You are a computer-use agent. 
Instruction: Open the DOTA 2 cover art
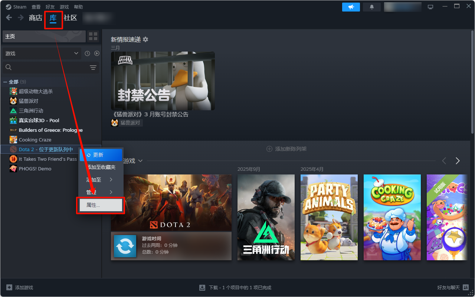[171, 203]
